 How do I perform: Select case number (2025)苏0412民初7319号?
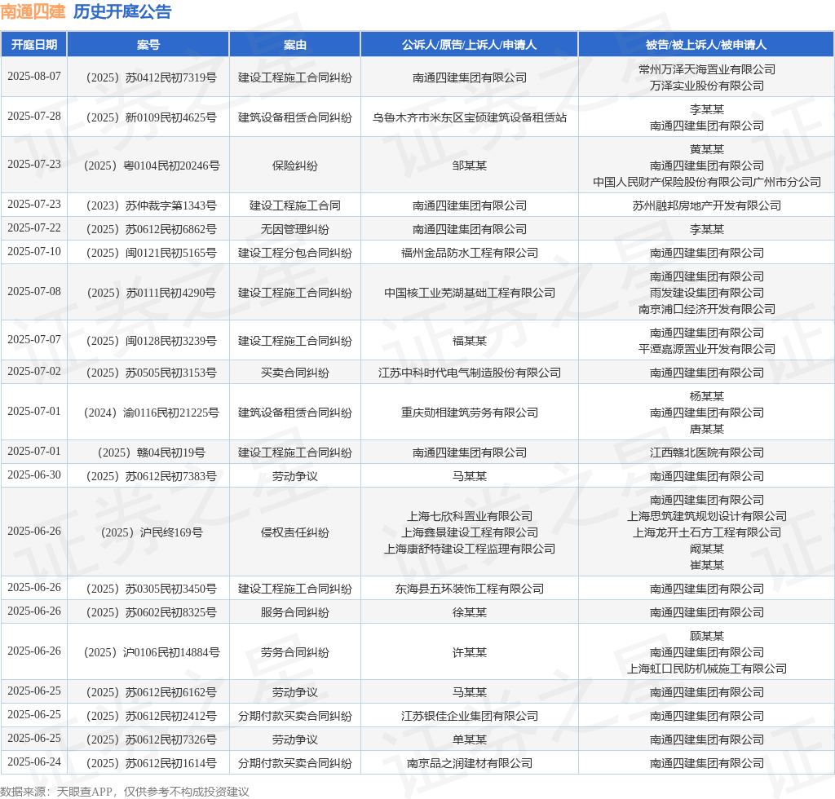point(151,77)
